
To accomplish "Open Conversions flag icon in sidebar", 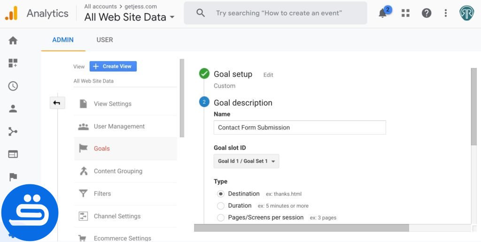I will click(x=13, y=177).
